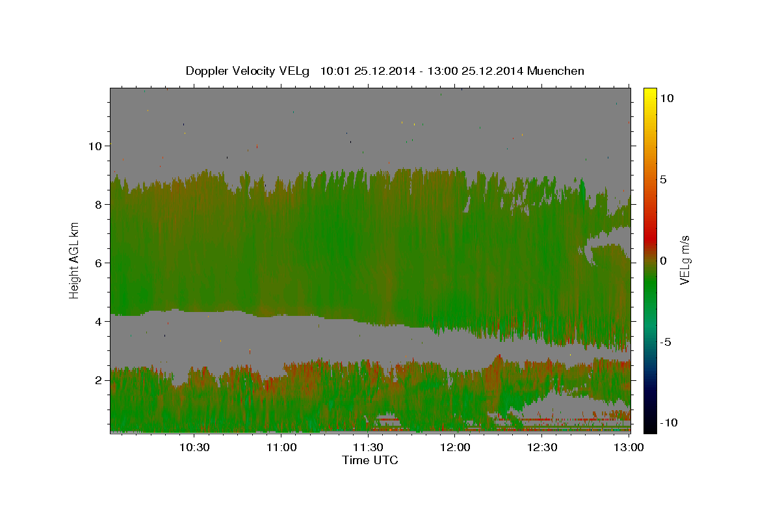Screen dimensions: 780x520
Task: Click the '12:00' time tick label
Action: coord(456,448)
